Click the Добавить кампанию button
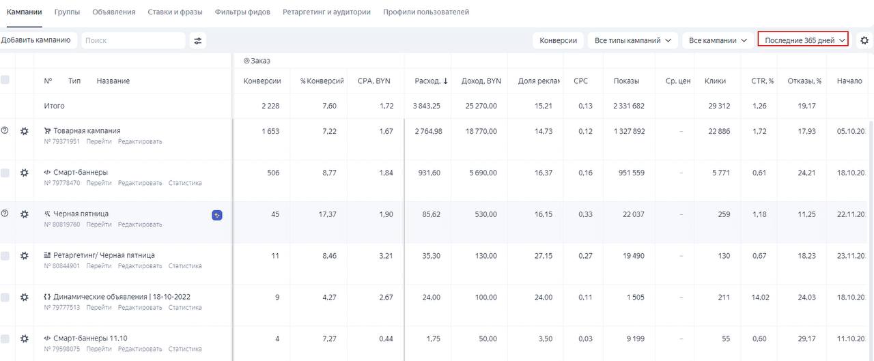This screenshot has height=361, width=874. [x=36, y=40]
